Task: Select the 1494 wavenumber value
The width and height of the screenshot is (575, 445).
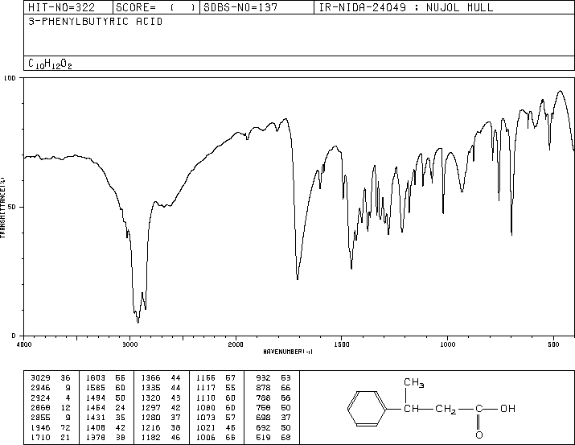Action: (x=96, y=398)
